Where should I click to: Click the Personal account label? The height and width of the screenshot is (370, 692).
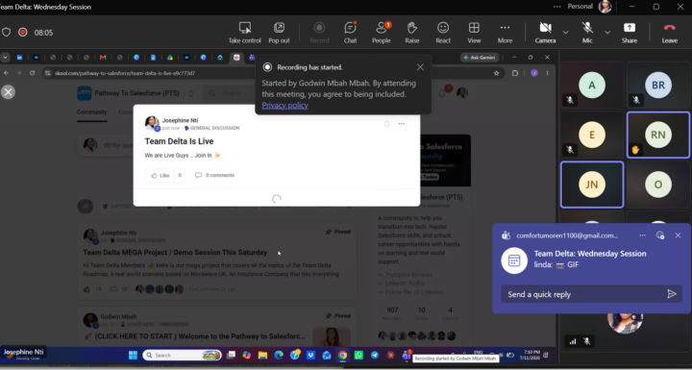(580, 7)
